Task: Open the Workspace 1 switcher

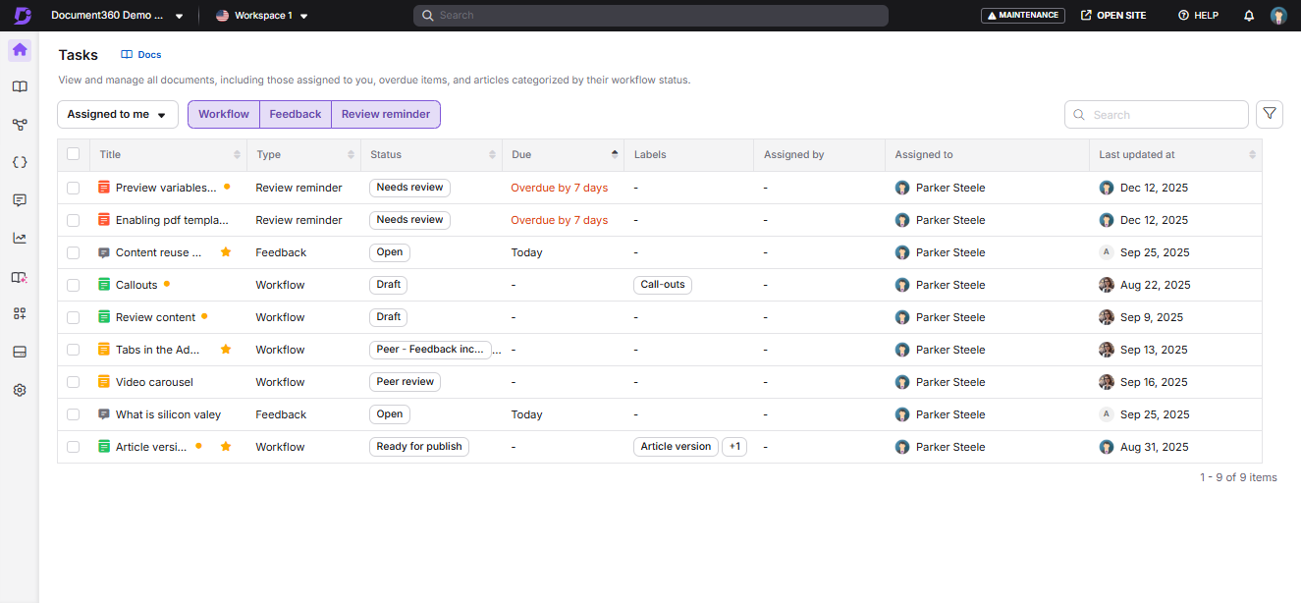Action: [x=261, y=15]
